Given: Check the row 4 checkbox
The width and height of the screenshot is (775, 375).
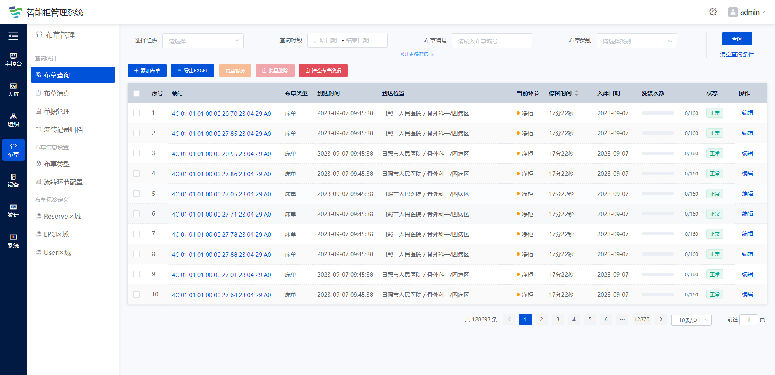Looking at the screenshot, I should pyautogui.click(x=136, y=173).
